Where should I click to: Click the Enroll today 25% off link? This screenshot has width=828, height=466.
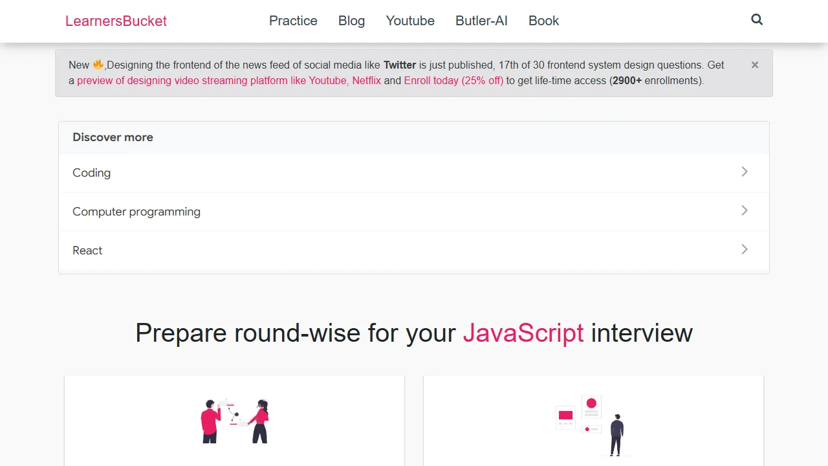click(453, 80)
